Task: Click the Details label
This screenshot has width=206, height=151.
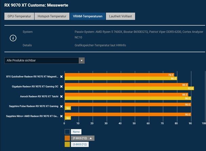Action: point(27,45)
